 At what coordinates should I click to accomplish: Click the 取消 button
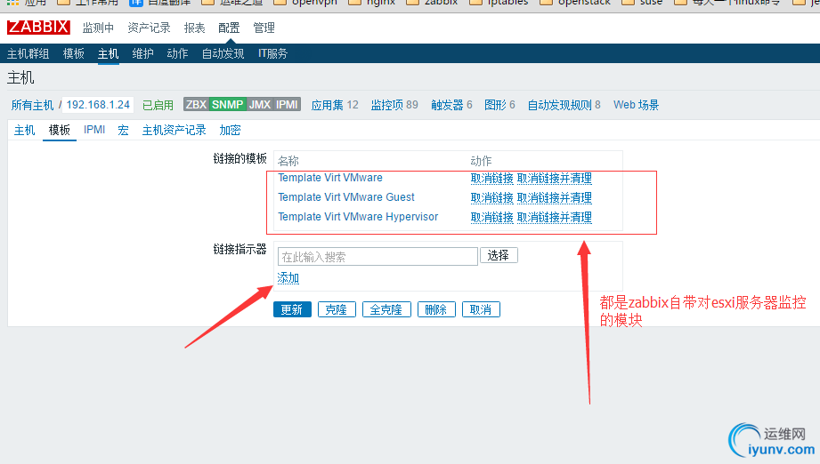point(481,309)
